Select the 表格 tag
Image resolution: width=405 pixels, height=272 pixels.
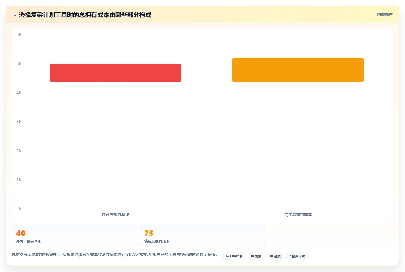(256, 256)
